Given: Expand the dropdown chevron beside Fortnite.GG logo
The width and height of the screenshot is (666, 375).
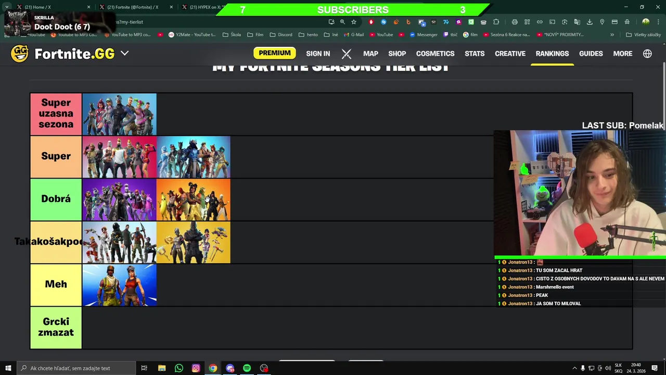Looking at the screenshot, I should [124, 53].
